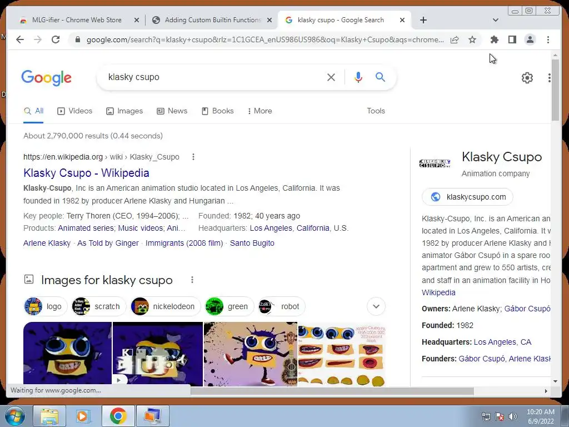The width and height of the screenshot is (569, 427).
Task: Open the eyes and mouths sheet thumbnail
Action: coord(342,354)
